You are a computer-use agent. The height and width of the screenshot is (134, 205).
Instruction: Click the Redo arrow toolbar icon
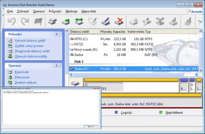(x=25, y=21)
